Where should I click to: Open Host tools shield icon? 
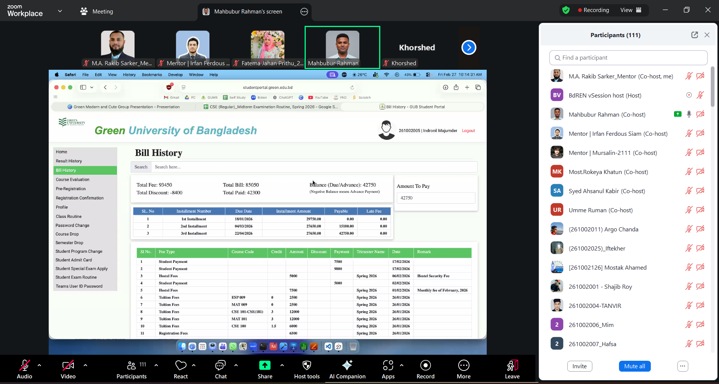pos(306,366)
